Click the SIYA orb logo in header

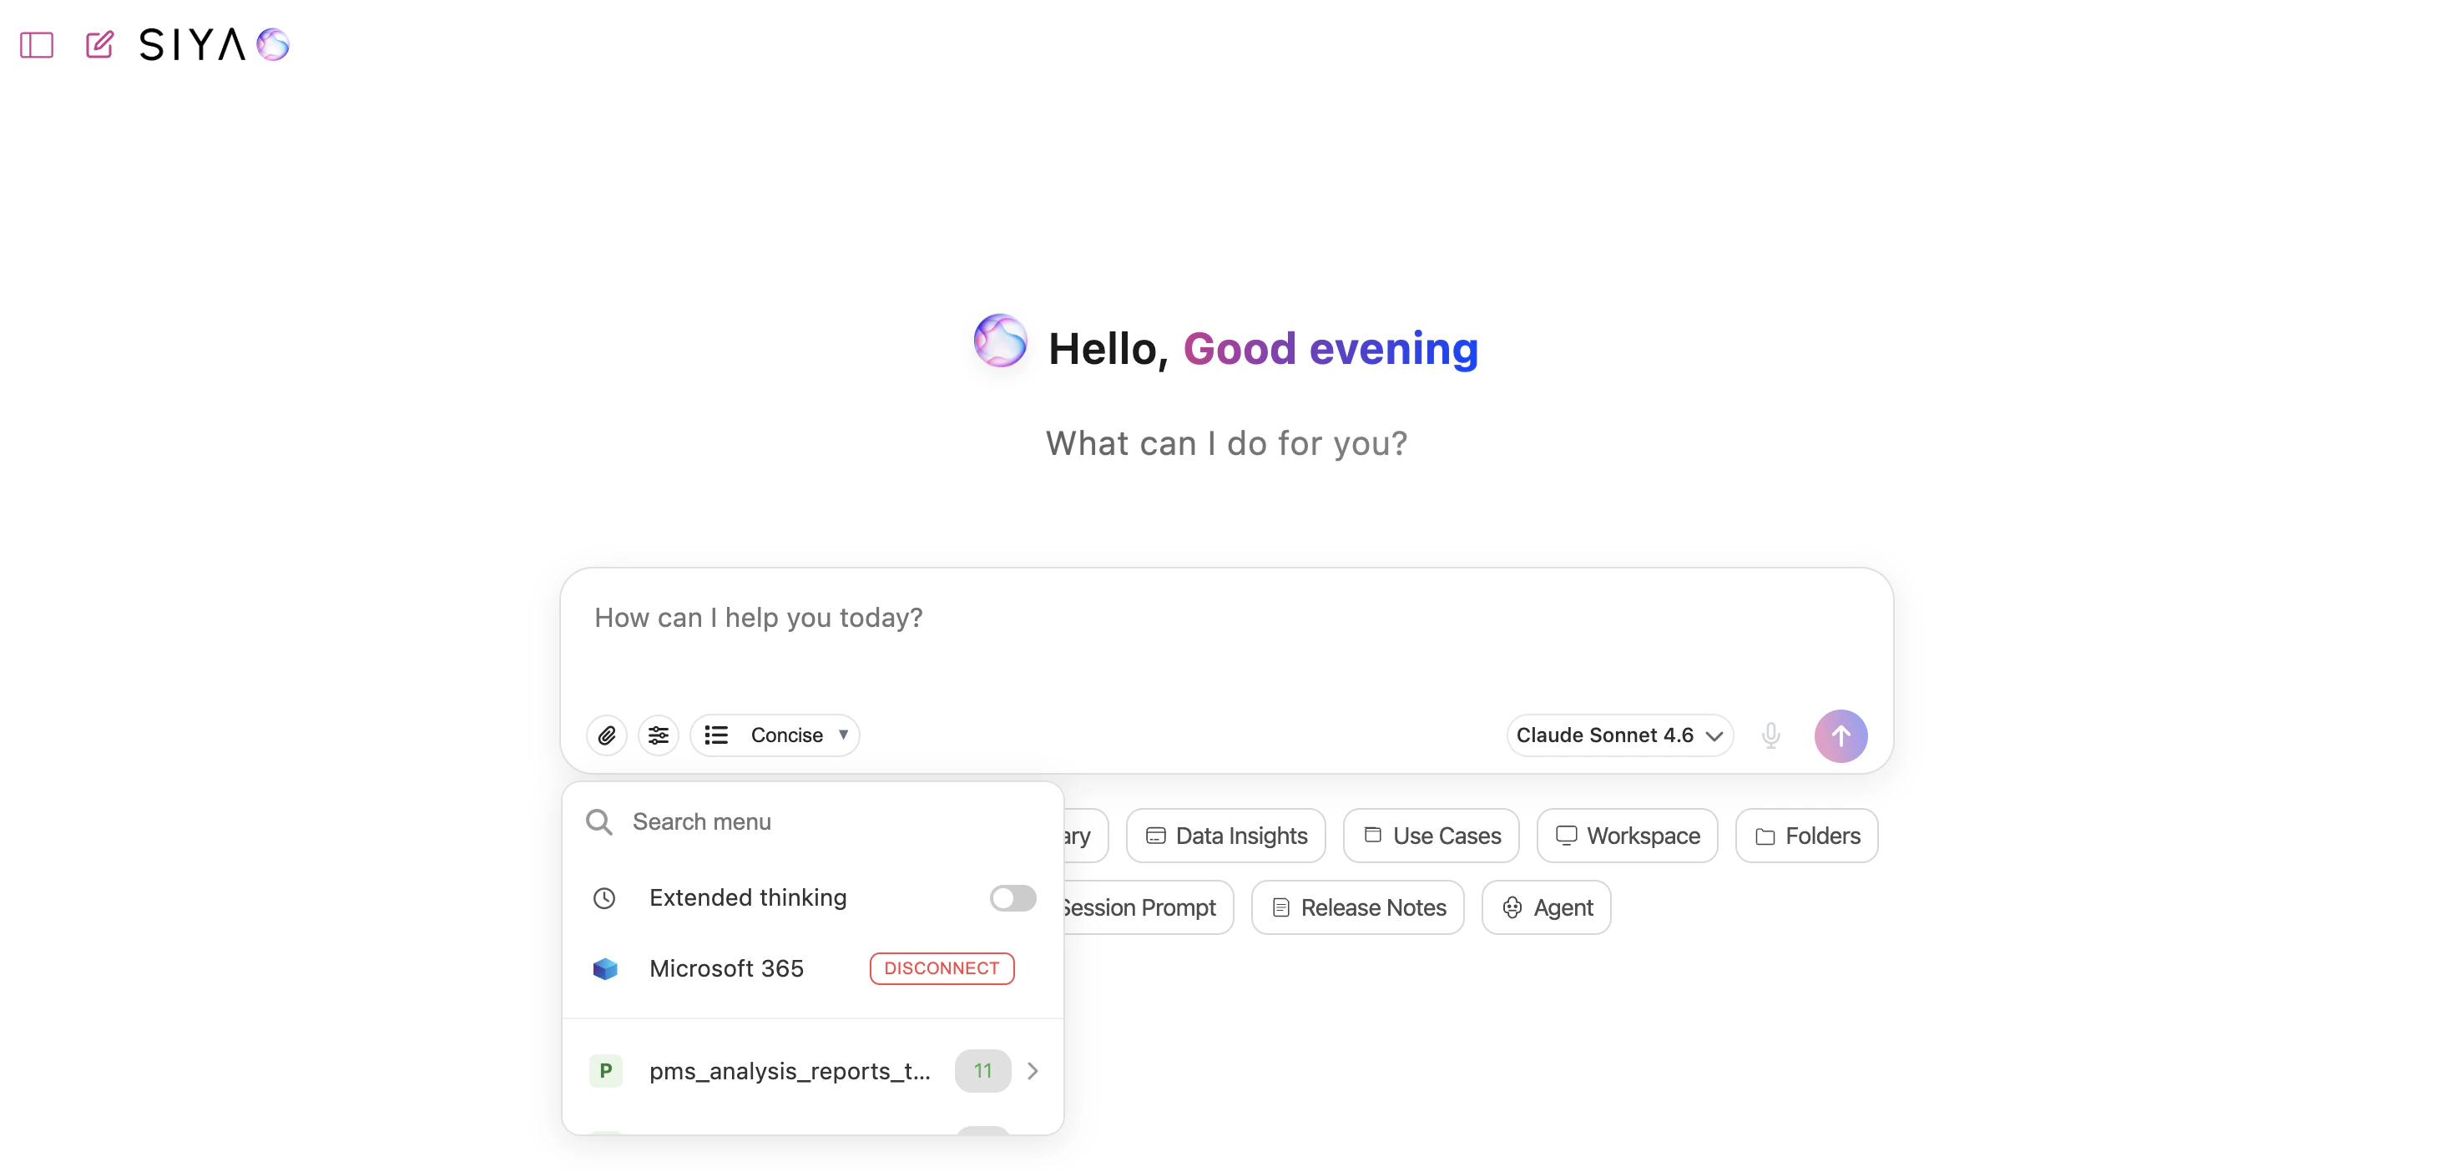coord(273,43)
